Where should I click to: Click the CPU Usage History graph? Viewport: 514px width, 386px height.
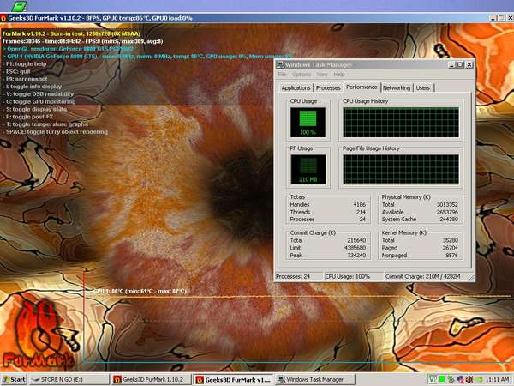tap(401, 122)
